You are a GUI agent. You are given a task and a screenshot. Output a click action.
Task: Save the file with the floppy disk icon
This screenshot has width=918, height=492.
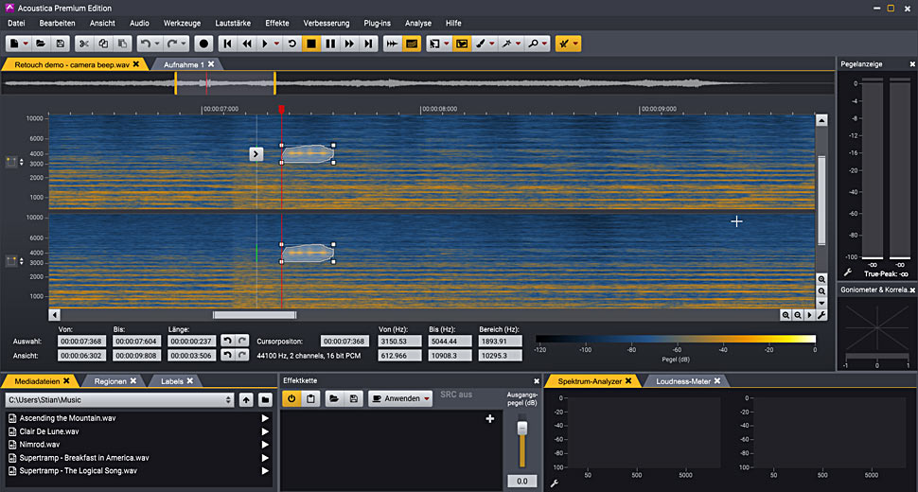coord(61,44)
